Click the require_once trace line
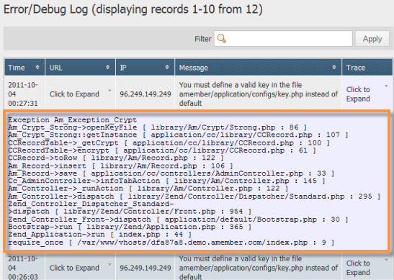Screen dimensions: 394x280 click(171, 243)
